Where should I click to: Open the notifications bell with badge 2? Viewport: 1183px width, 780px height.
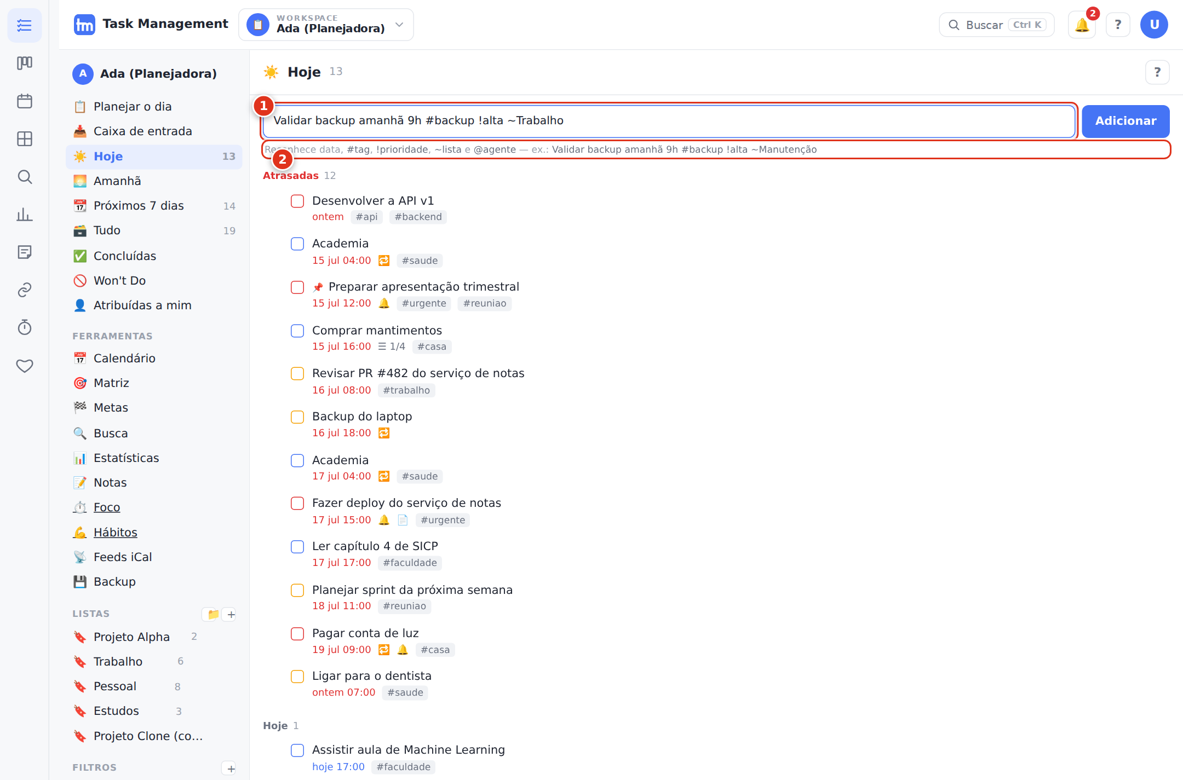[x=1082, y=25]
